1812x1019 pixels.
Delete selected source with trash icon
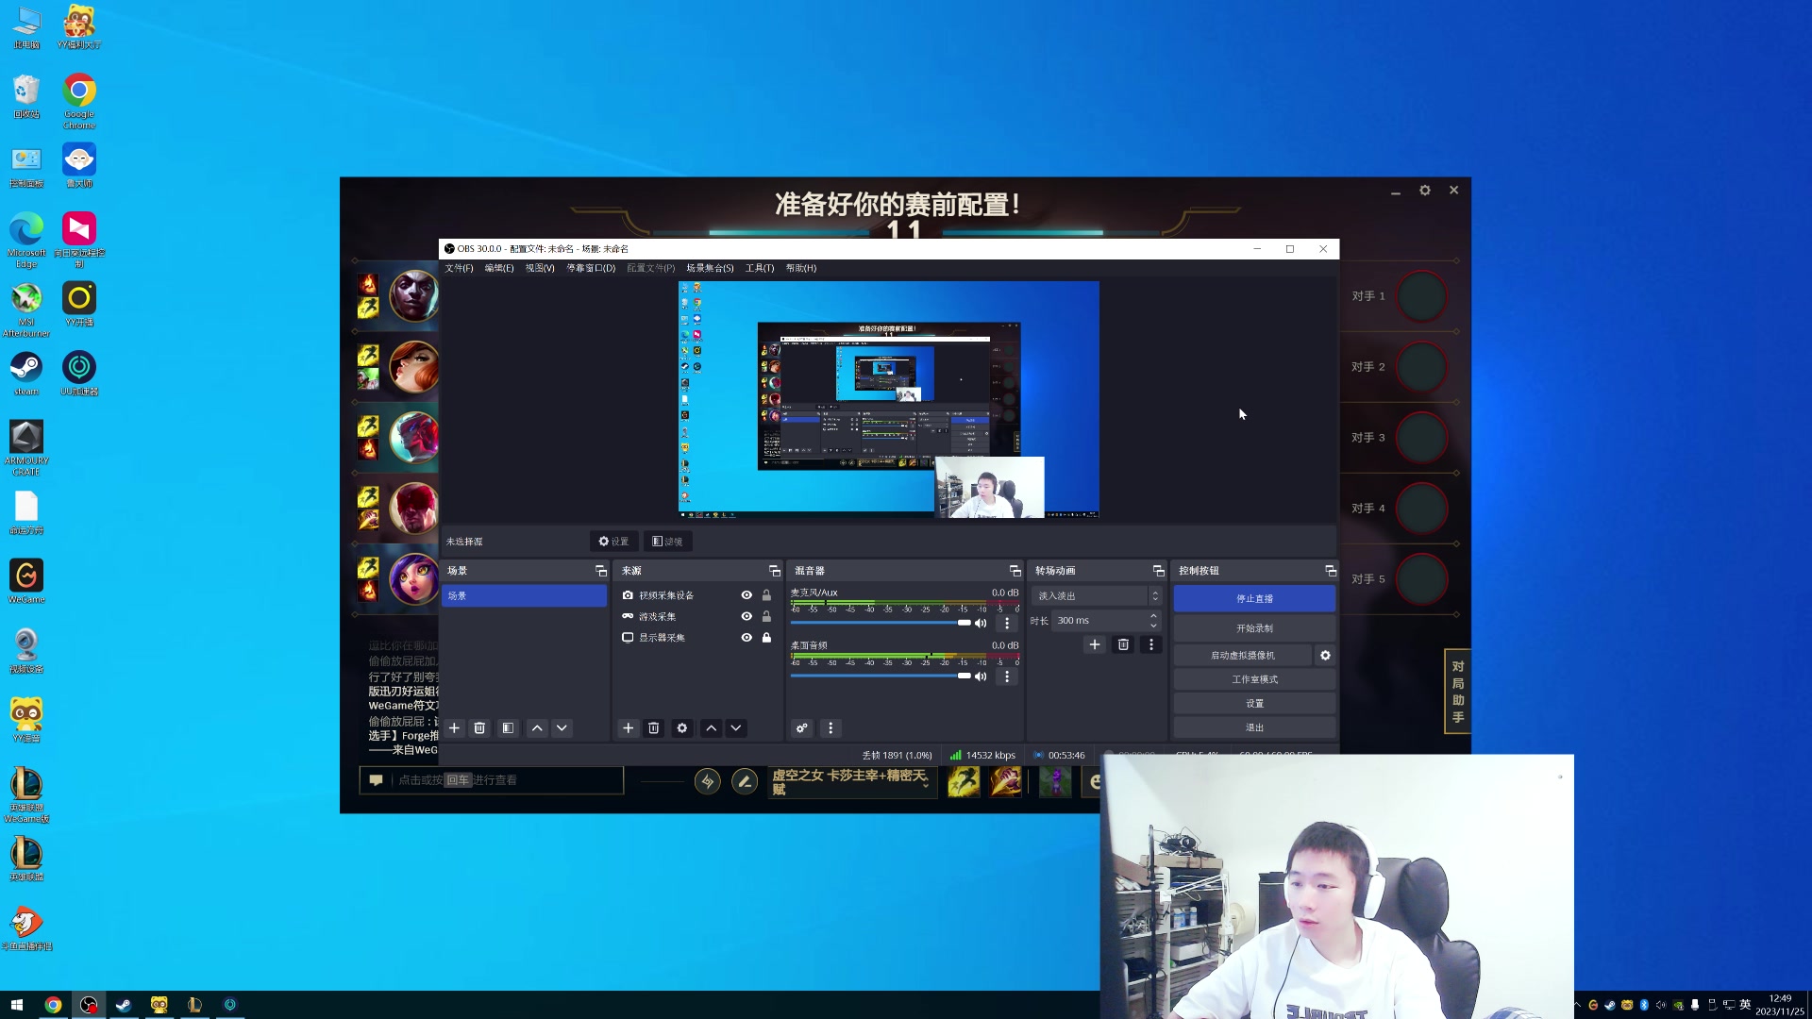pyautogui.click(x=653, y=728)
